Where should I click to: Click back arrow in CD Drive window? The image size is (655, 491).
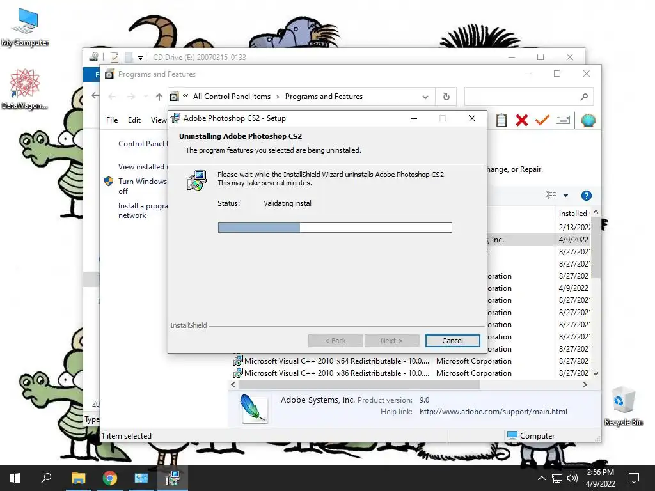[95, 96]
